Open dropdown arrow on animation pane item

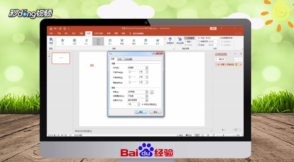[241, 65]
